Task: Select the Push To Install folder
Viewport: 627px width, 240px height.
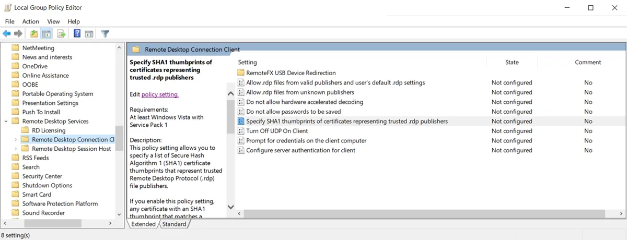Action: point(41,112)
